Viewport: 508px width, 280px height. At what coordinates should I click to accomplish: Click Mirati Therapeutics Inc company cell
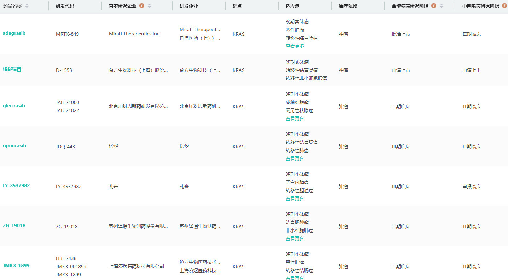click(x=134, y=34)
